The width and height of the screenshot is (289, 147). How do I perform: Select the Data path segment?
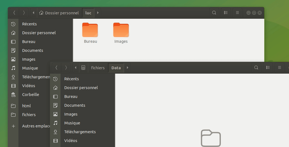click(116, 68)
